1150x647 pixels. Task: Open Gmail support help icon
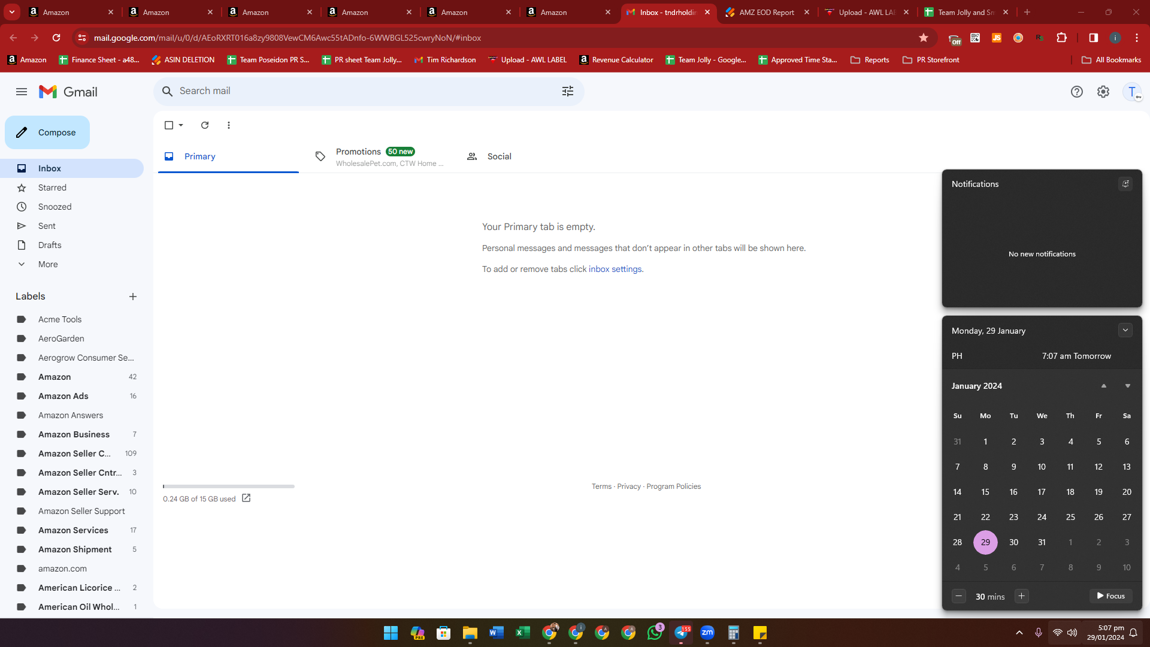(1077, 92)
